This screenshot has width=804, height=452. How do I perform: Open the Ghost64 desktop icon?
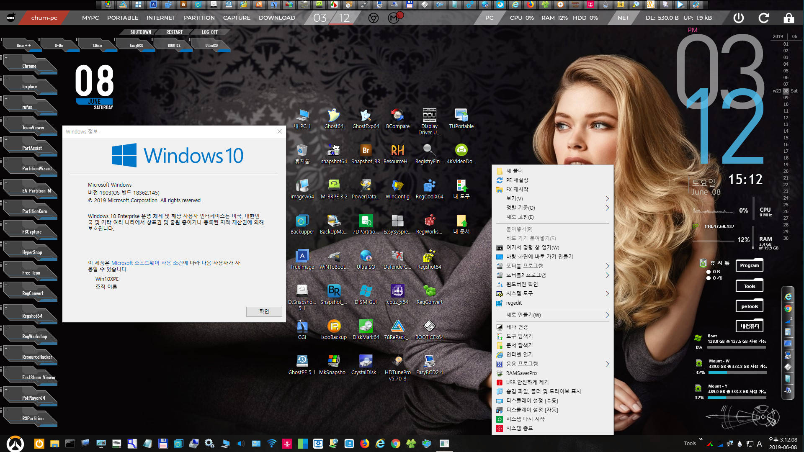click(334, 119)
